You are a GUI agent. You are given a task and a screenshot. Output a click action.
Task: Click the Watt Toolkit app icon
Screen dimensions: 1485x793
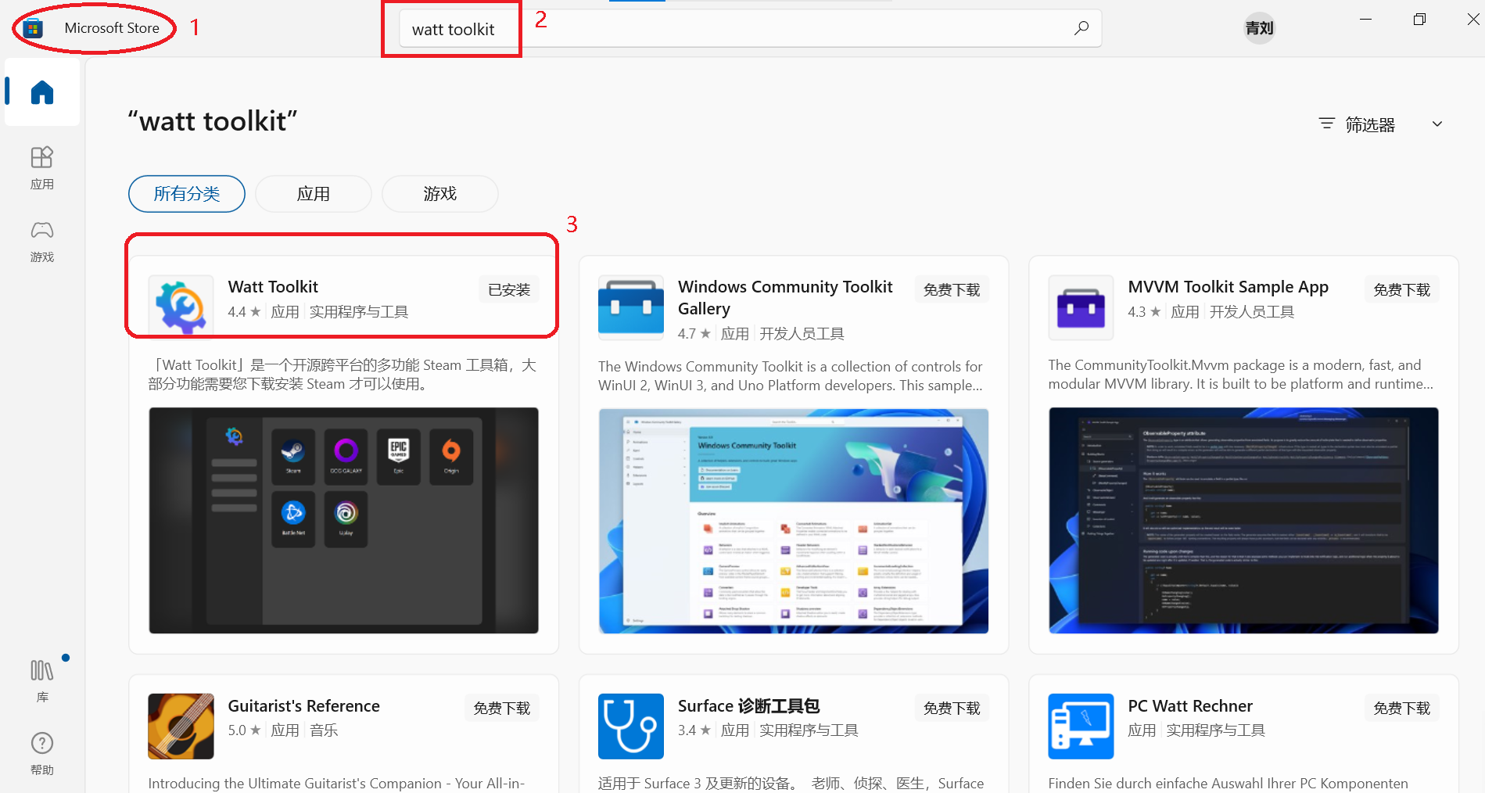pyautogui.click(x=181, y=307)
